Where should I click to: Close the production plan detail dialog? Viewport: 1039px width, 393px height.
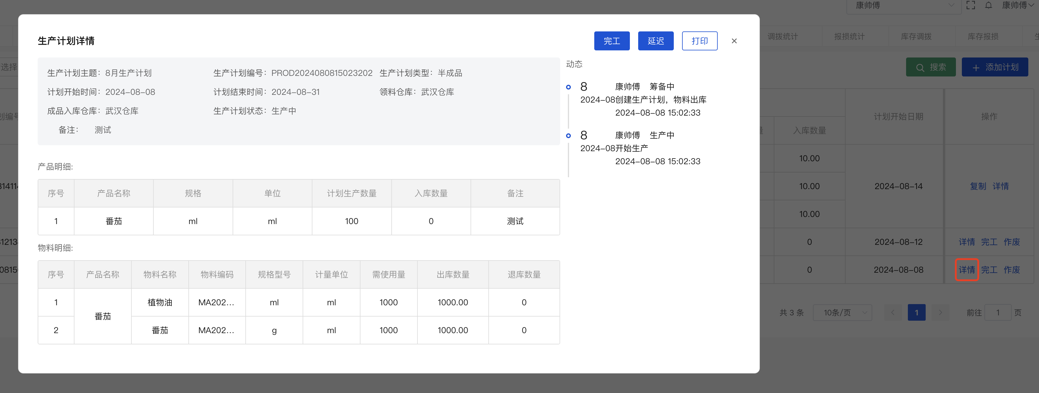pos(734,41)
